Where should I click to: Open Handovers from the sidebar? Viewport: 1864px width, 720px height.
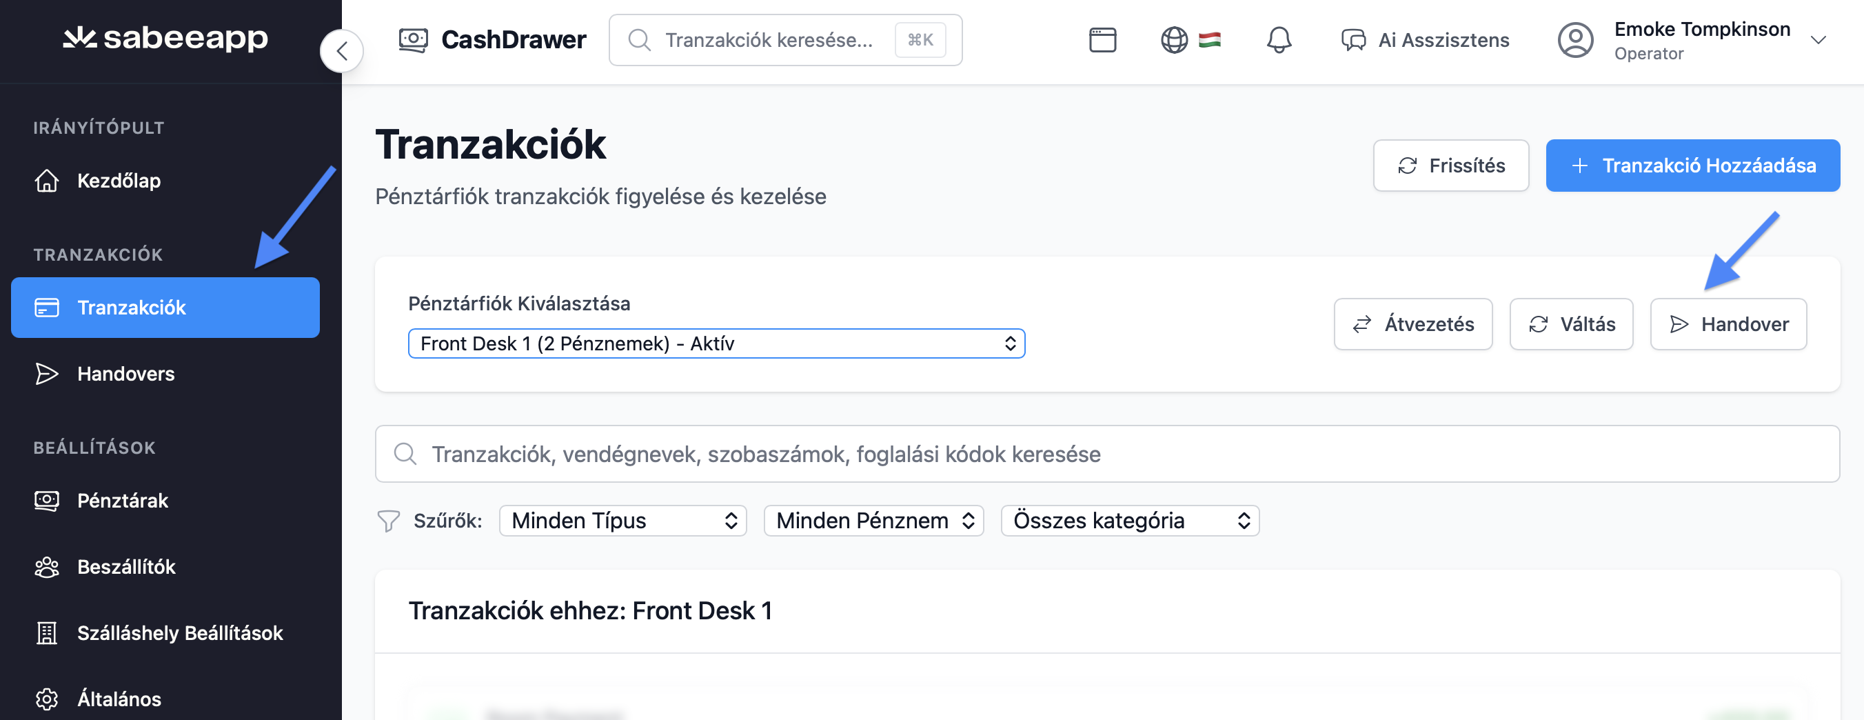click(x=125, y=373)
